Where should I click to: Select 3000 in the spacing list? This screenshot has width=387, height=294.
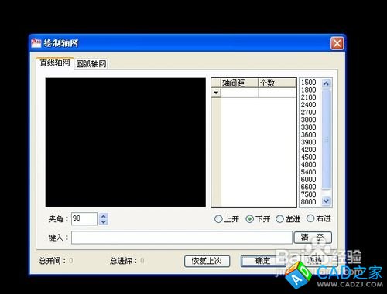(x=308, y=120)
